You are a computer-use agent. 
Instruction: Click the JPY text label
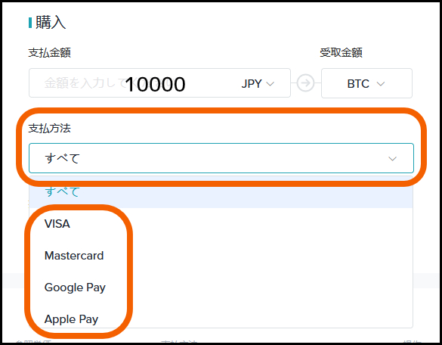pos(252,84)
